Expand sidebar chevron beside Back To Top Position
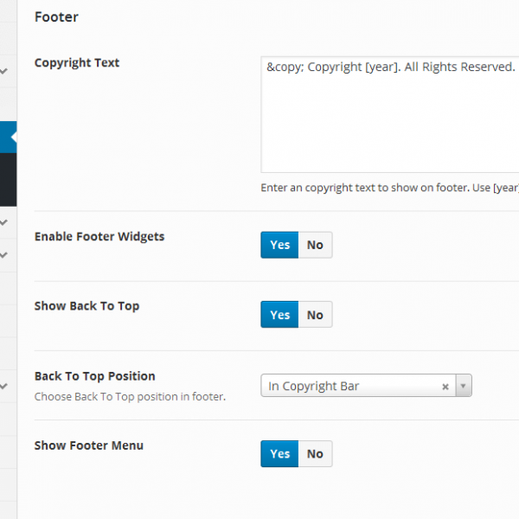This screenshot has width=519, height=519. 4,386
